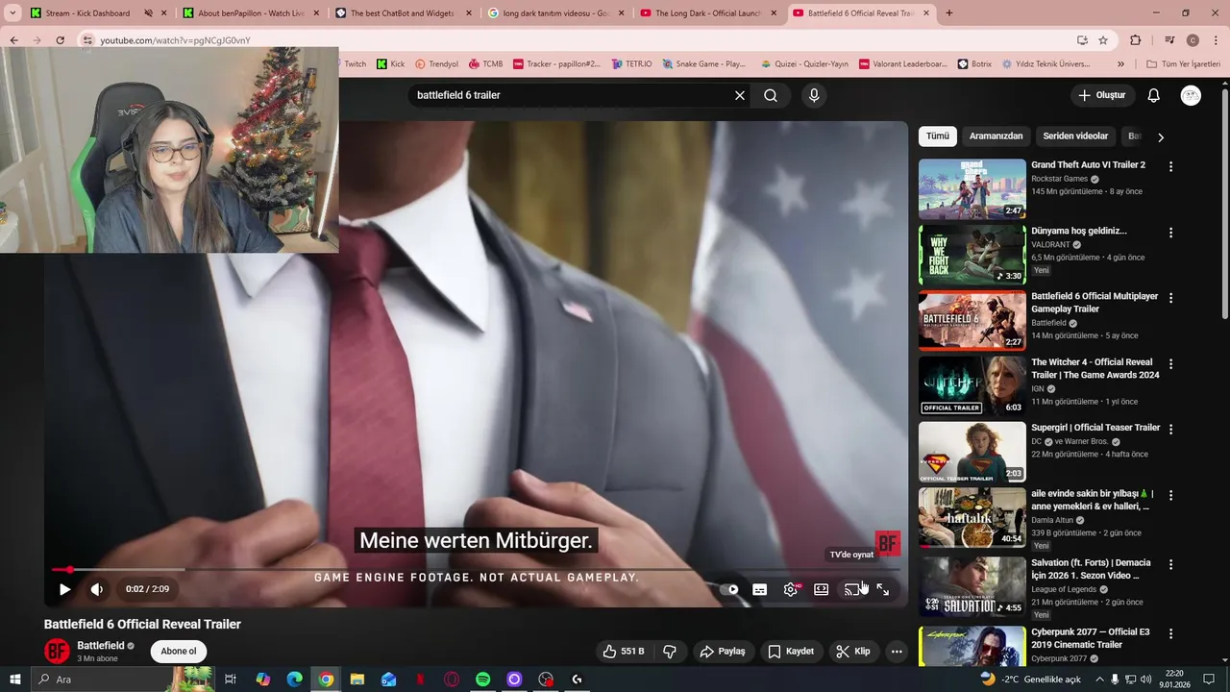Open Chrome tab search dropdown
Screen dimensions: 1230x692
tap(12, 13)
